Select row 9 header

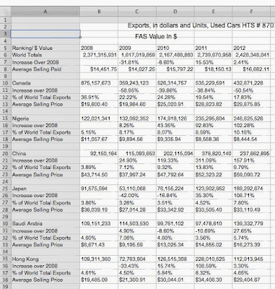[5, 76]
